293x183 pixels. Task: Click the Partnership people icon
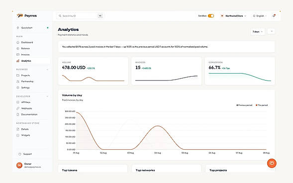(x=18, y=82)
